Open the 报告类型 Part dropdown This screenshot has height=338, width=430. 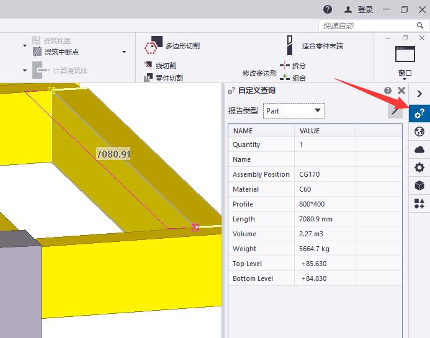[x=294, y=111]
